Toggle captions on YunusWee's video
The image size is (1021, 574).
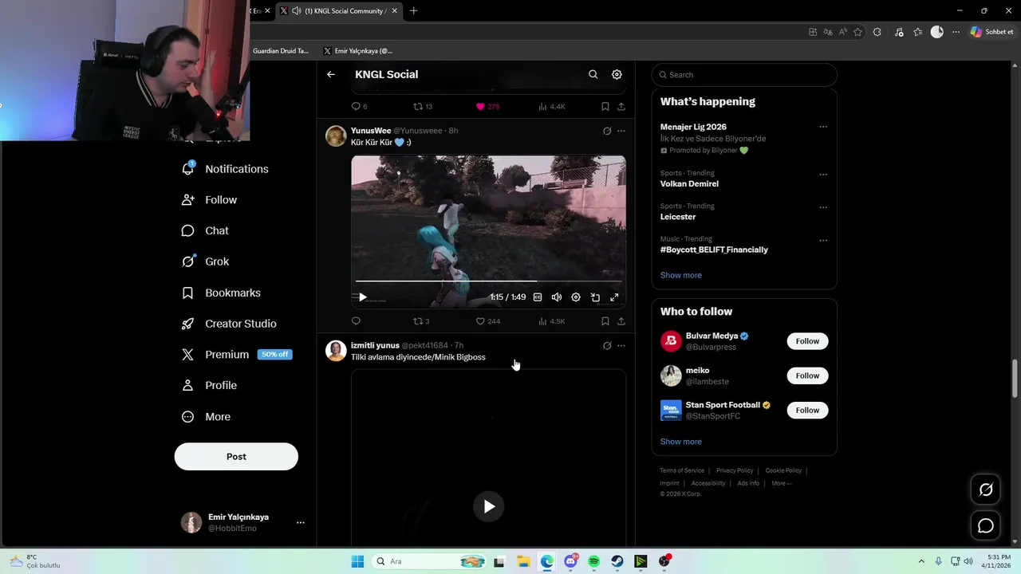(x=538, y=297)
